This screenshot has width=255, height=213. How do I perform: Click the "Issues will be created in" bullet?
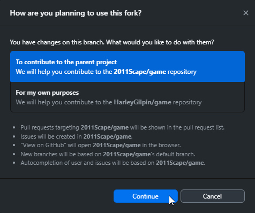(77, 136)
